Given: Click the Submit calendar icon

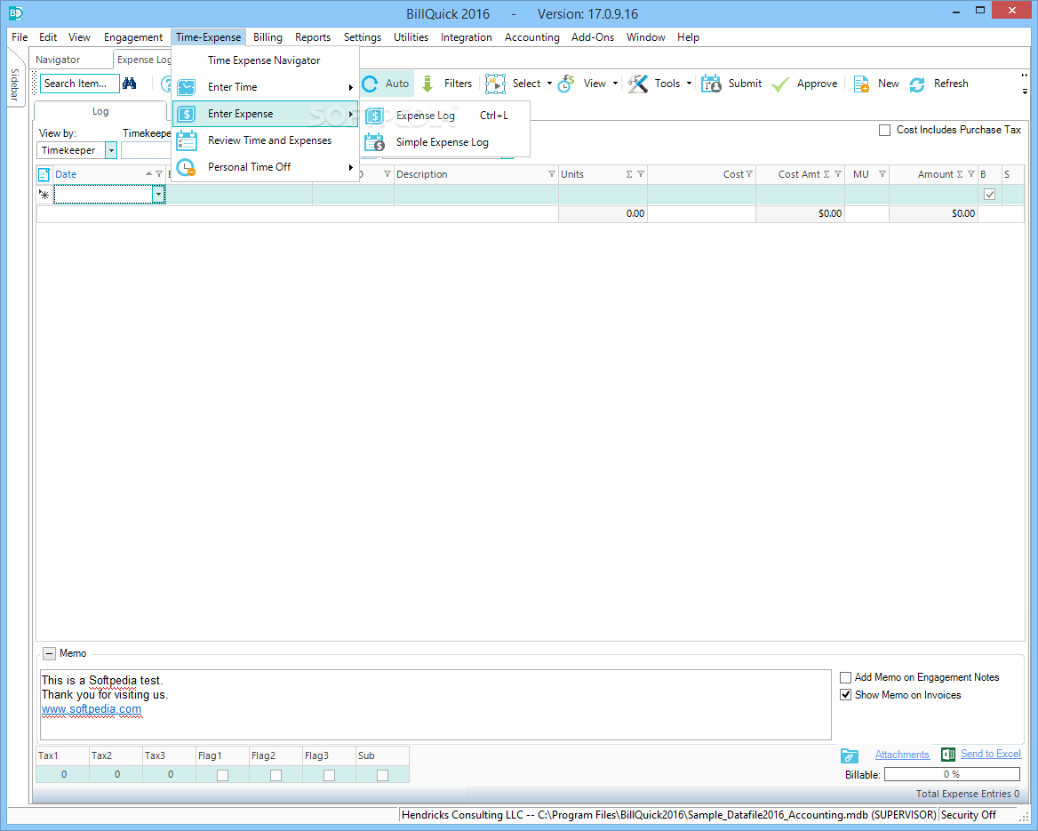Looking at the screenshot, I should [711, 84].
